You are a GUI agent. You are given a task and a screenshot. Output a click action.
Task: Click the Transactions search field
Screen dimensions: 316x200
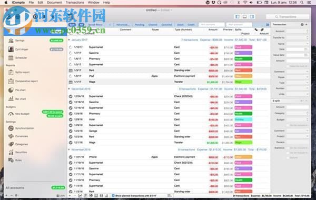click(288, 17)
